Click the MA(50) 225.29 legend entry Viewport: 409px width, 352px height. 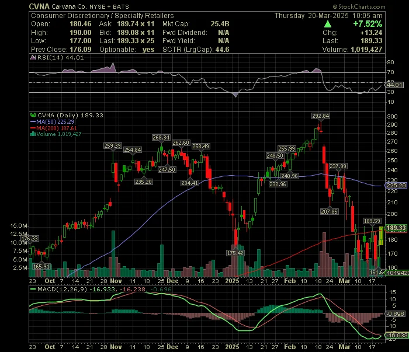pos(55,121)
